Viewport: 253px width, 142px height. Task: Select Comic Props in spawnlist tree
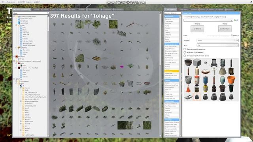click(24, 21)
